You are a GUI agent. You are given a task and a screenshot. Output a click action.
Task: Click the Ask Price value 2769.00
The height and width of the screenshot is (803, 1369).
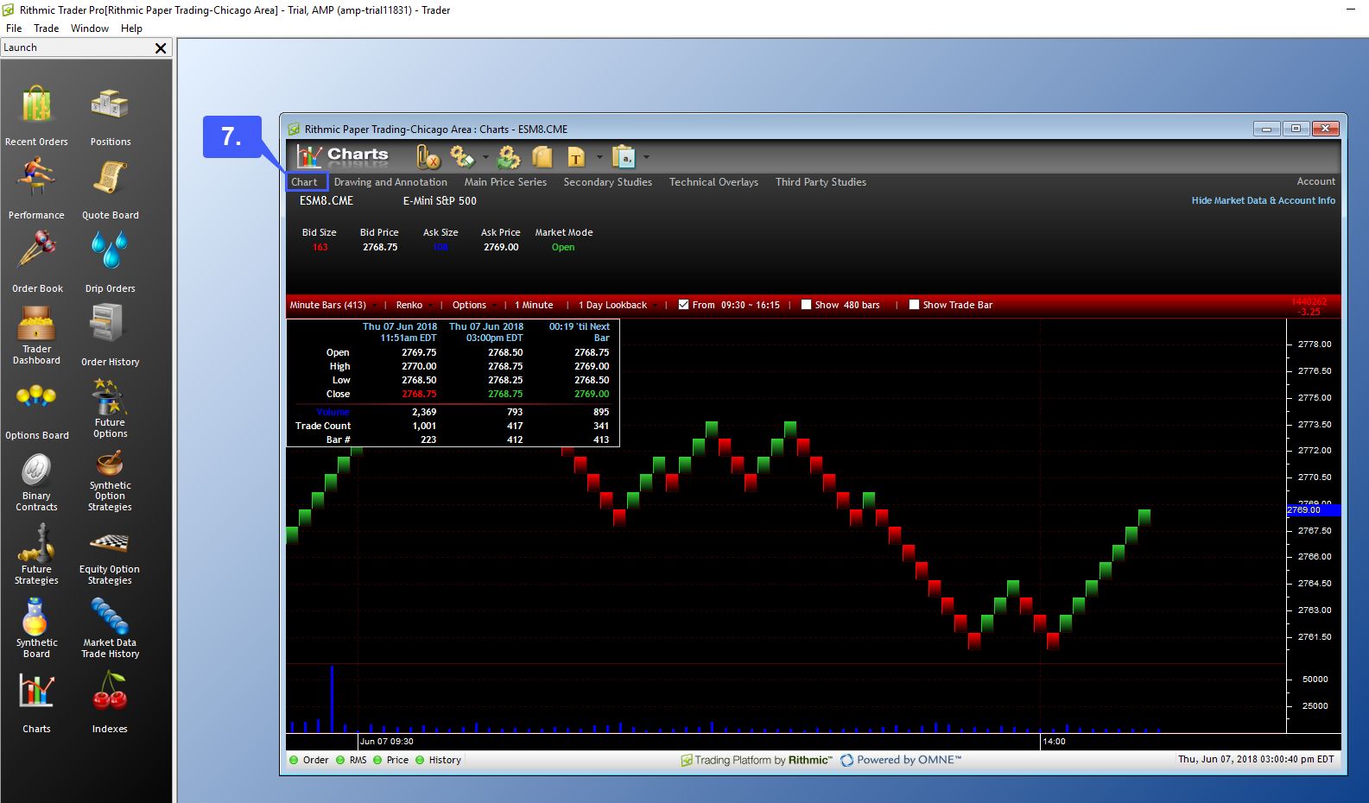point(501,247)
